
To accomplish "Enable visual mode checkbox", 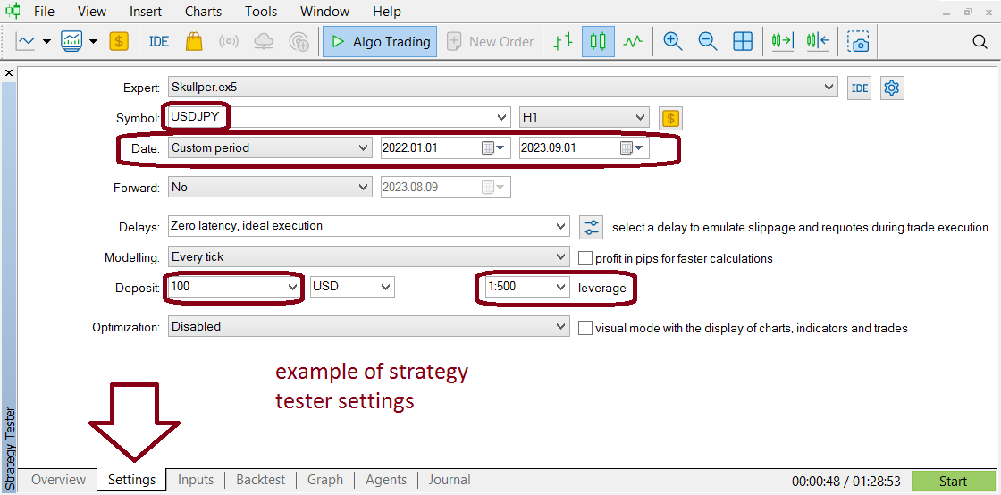I will tap(585, 329).
